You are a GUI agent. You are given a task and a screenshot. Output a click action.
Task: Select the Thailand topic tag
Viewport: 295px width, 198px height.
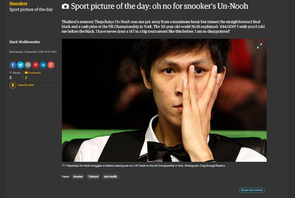tap(93, 177)
